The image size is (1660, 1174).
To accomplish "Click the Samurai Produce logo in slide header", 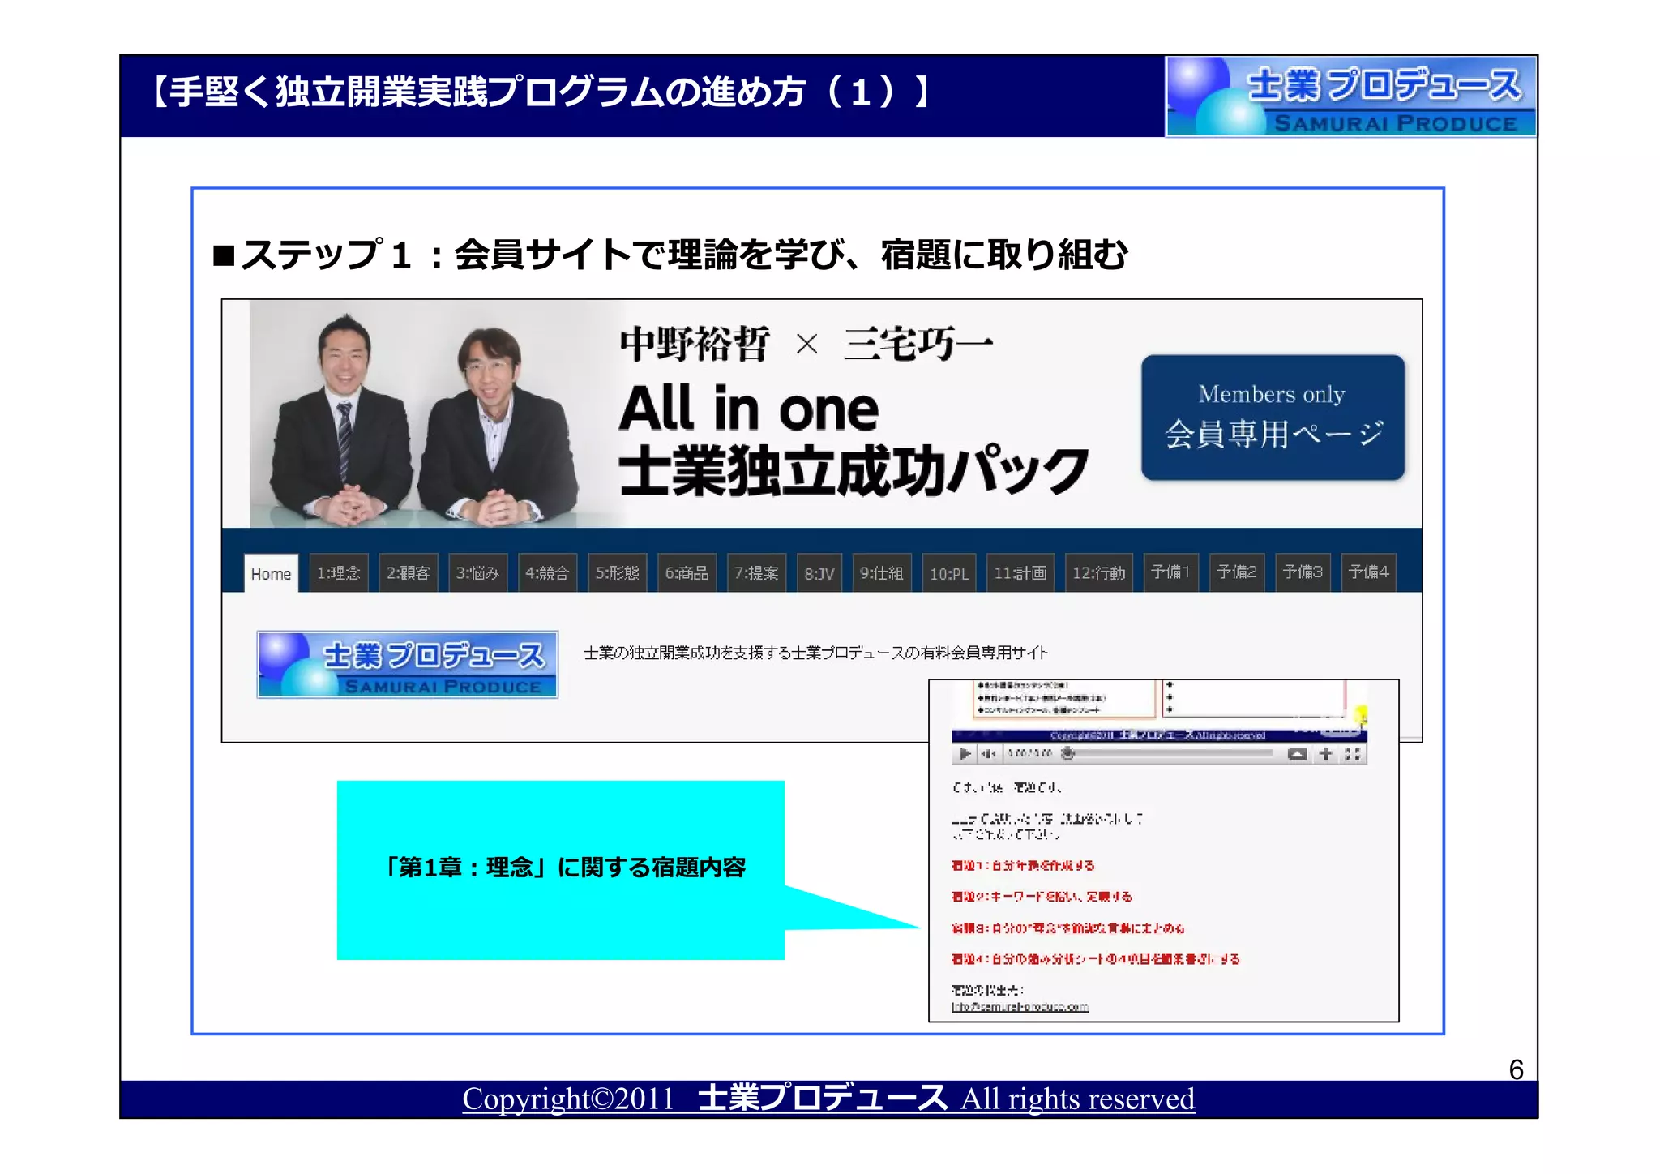I will [x=1350, y=96].
